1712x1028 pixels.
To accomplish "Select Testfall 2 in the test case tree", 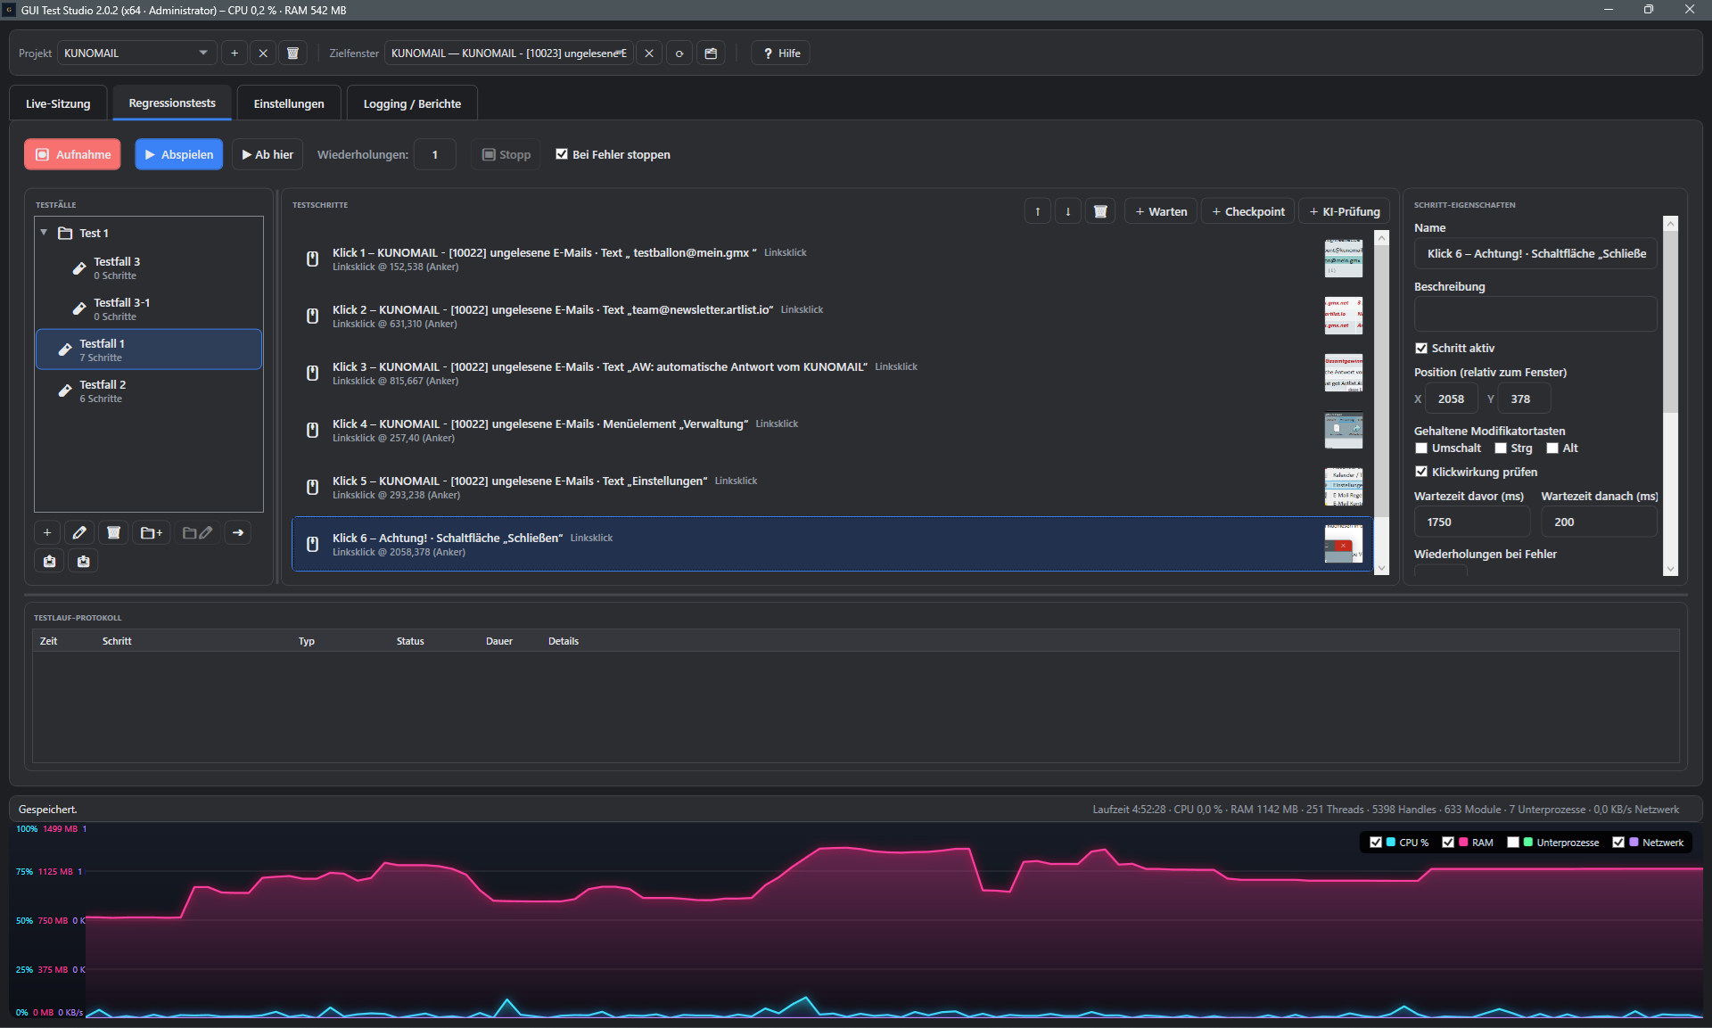I will pyautogui.click(x=149, y=391).
